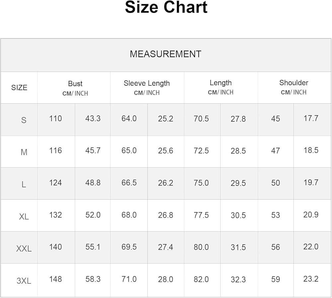Click the 66.5 sleeve length cell
This screenshot has width=332, height=298.
click(129, 183)
